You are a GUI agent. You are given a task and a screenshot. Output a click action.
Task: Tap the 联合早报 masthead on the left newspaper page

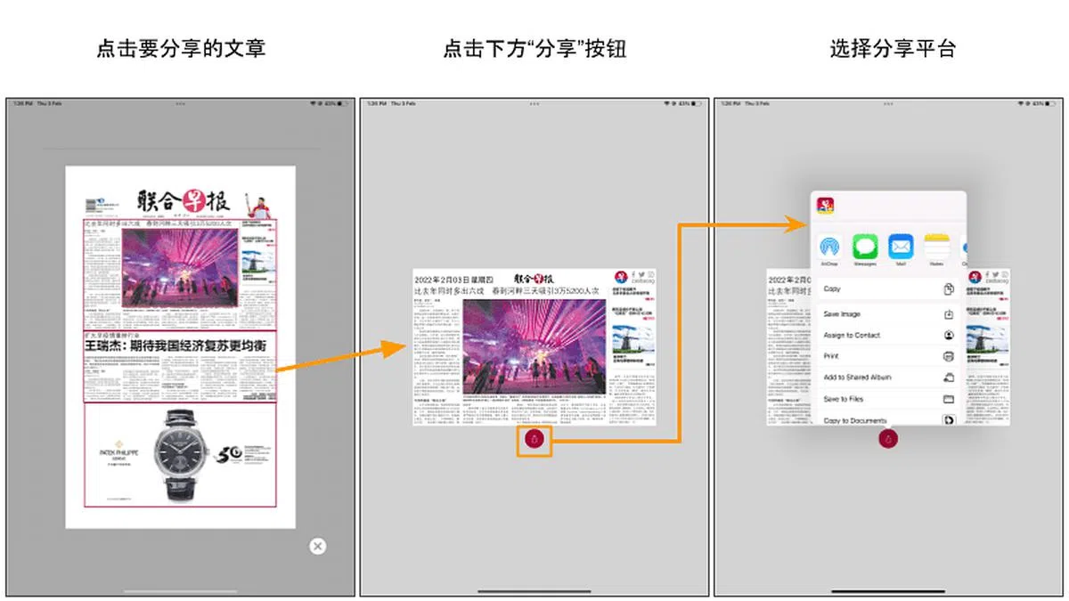(179, 201)
